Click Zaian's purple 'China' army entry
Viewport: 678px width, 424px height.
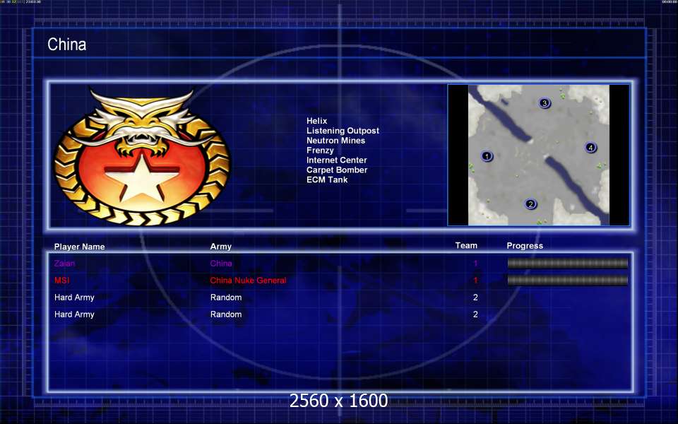pos(221,263)
